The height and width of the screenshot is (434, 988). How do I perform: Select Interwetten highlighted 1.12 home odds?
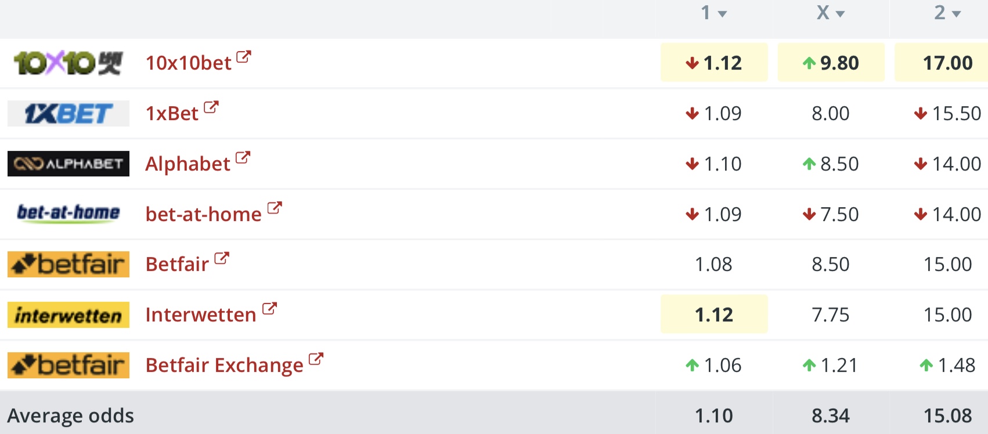tap(714, 314)
